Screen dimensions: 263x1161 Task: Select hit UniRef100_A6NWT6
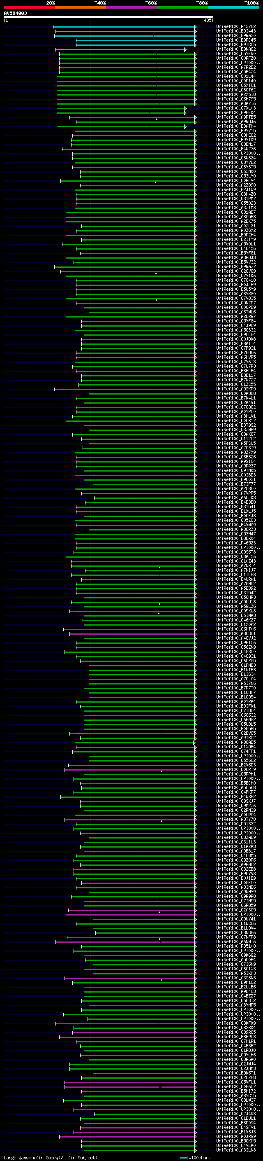tap(235, 941)
